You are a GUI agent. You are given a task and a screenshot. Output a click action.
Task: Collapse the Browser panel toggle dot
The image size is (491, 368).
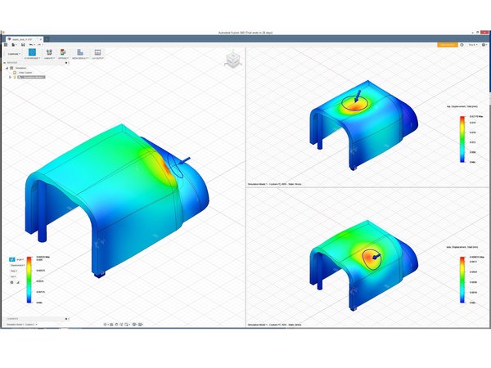pyautogui.click(x=66, y=63)
